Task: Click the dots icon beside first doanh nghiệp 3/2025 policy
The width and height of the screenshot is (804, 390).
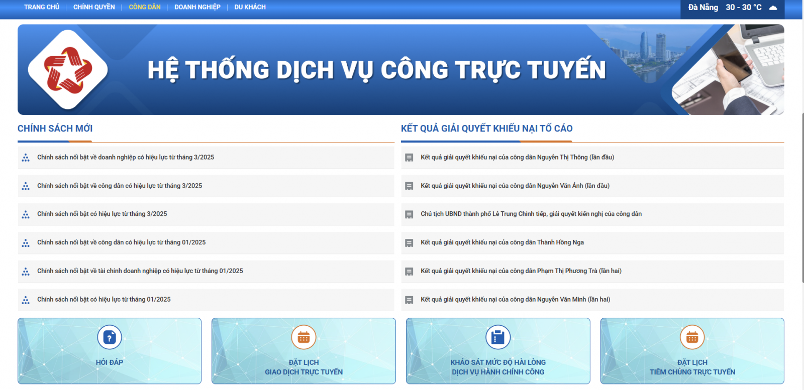Action: tap(26, 158)
